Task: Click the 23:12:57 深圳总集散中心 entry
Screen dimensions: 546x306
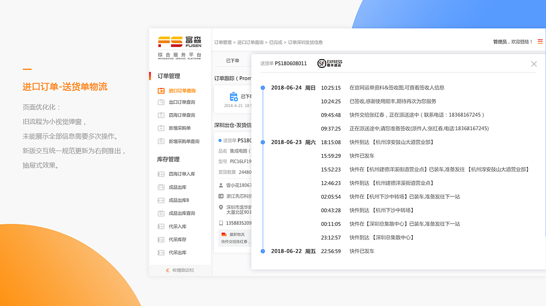Action: point(368,238)
